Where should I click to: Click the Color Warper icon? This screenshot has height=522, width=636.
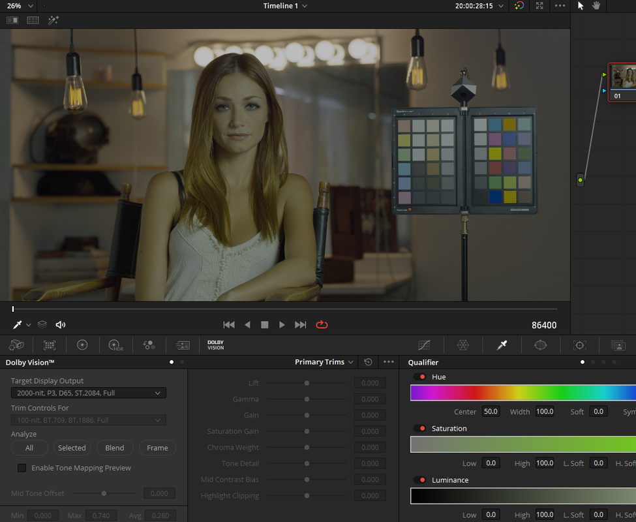click(462, 345)
